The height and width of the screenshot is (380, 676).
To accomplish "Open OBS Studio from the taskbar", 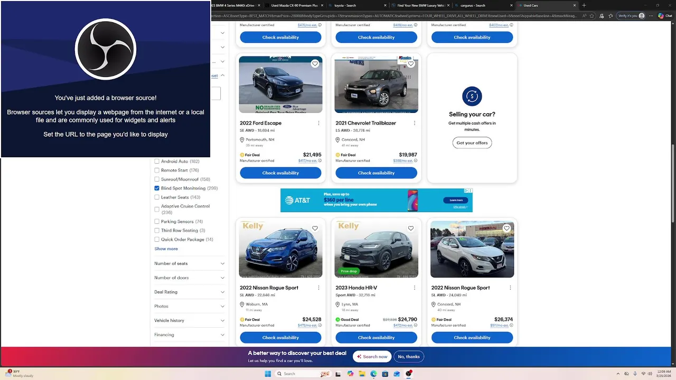I will (409, 374).
